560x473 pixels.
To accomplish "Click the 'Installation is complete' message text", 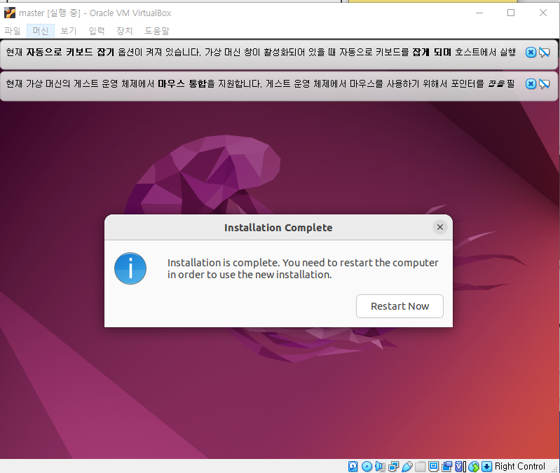I will pos(303,268).
